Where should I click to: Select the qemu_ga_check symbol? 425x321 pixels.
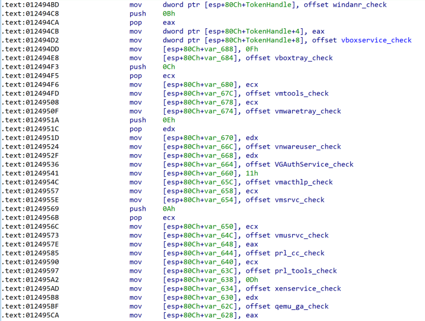click(302, 307)
